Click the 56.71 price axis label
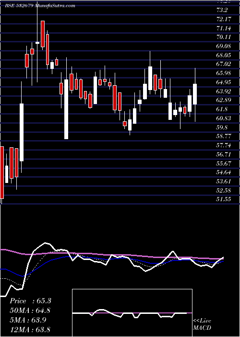This screenshot has height=337, width=240. pos(224,155)
